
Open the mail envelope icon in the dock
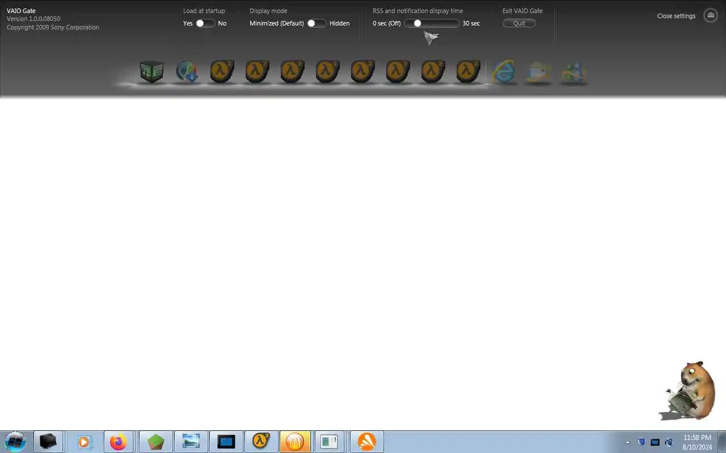(x=538, y=72)
